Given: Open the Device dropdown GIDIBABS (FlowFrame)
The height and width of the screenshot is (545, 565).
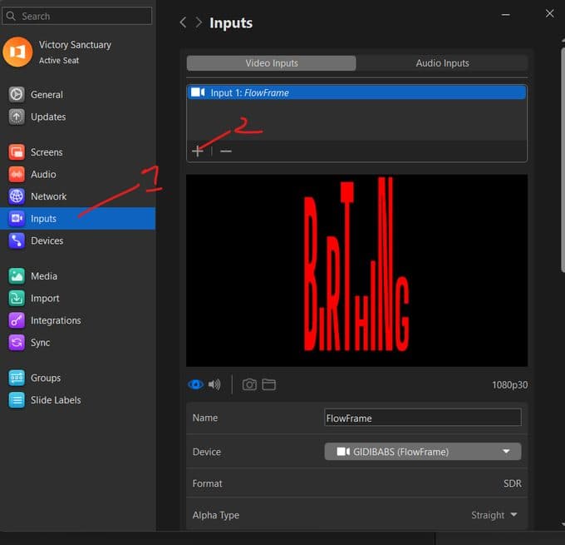Looking at the screenshot, I should (x=423, y=452).
